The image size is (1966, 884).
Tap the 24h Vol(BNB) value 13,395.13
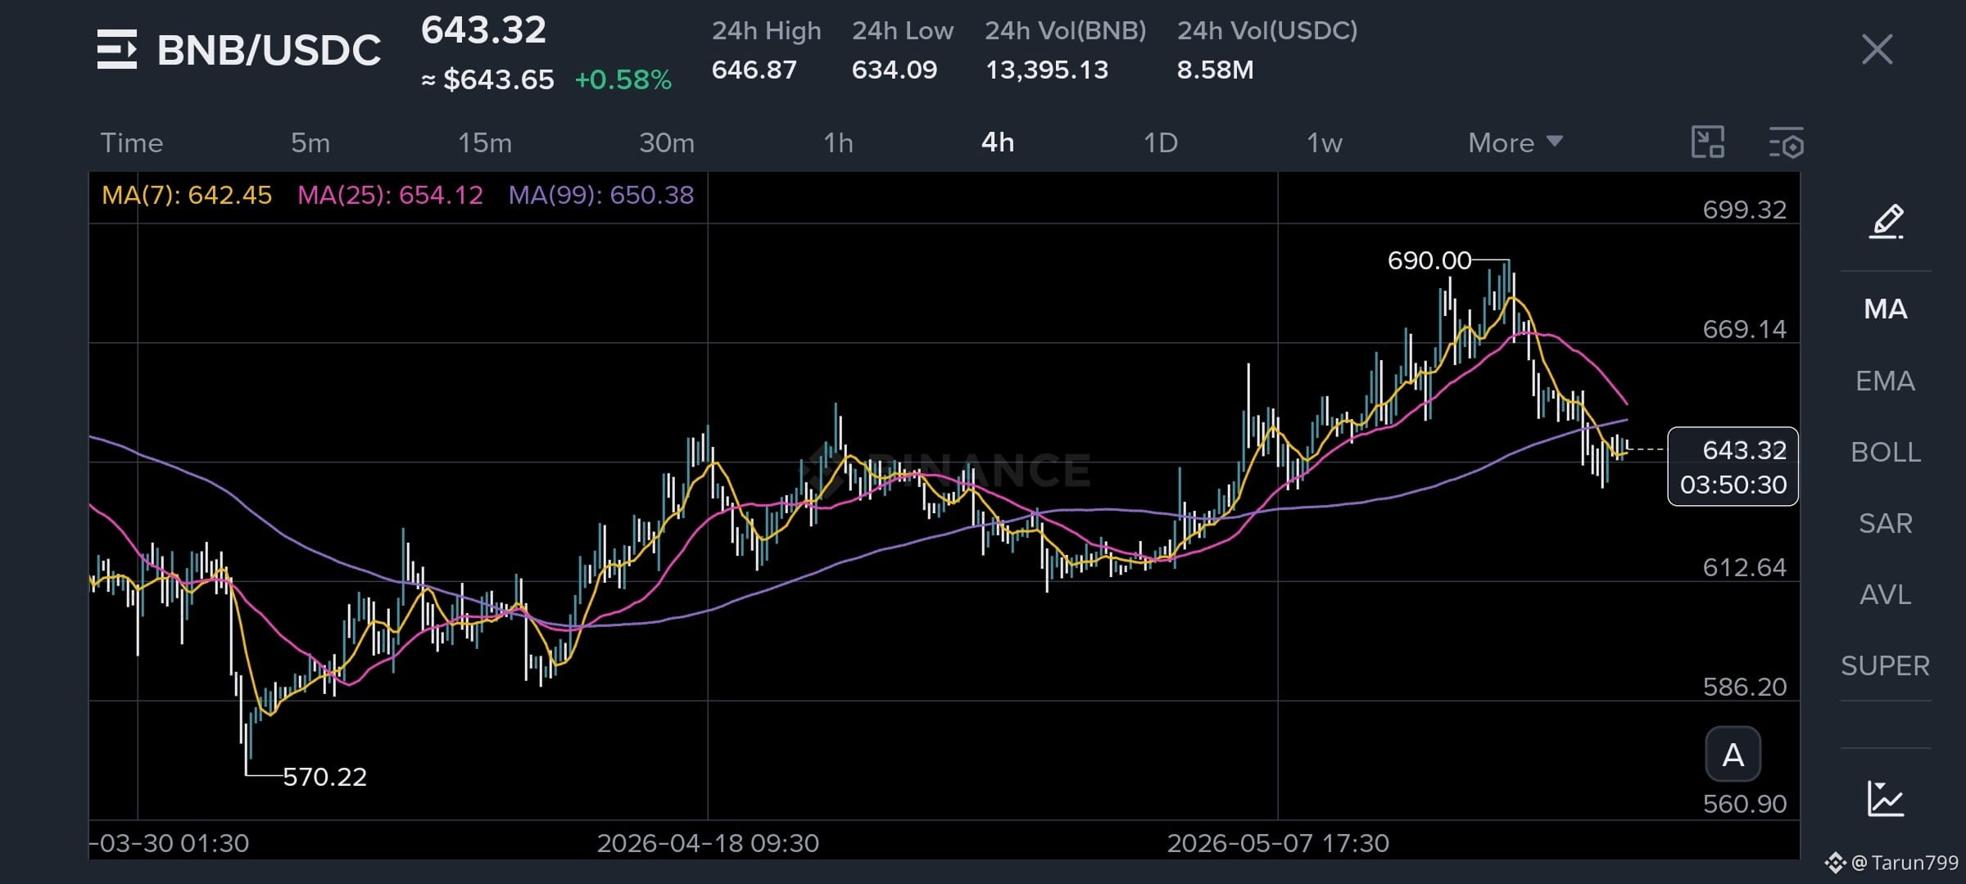tap(1047, 70)
